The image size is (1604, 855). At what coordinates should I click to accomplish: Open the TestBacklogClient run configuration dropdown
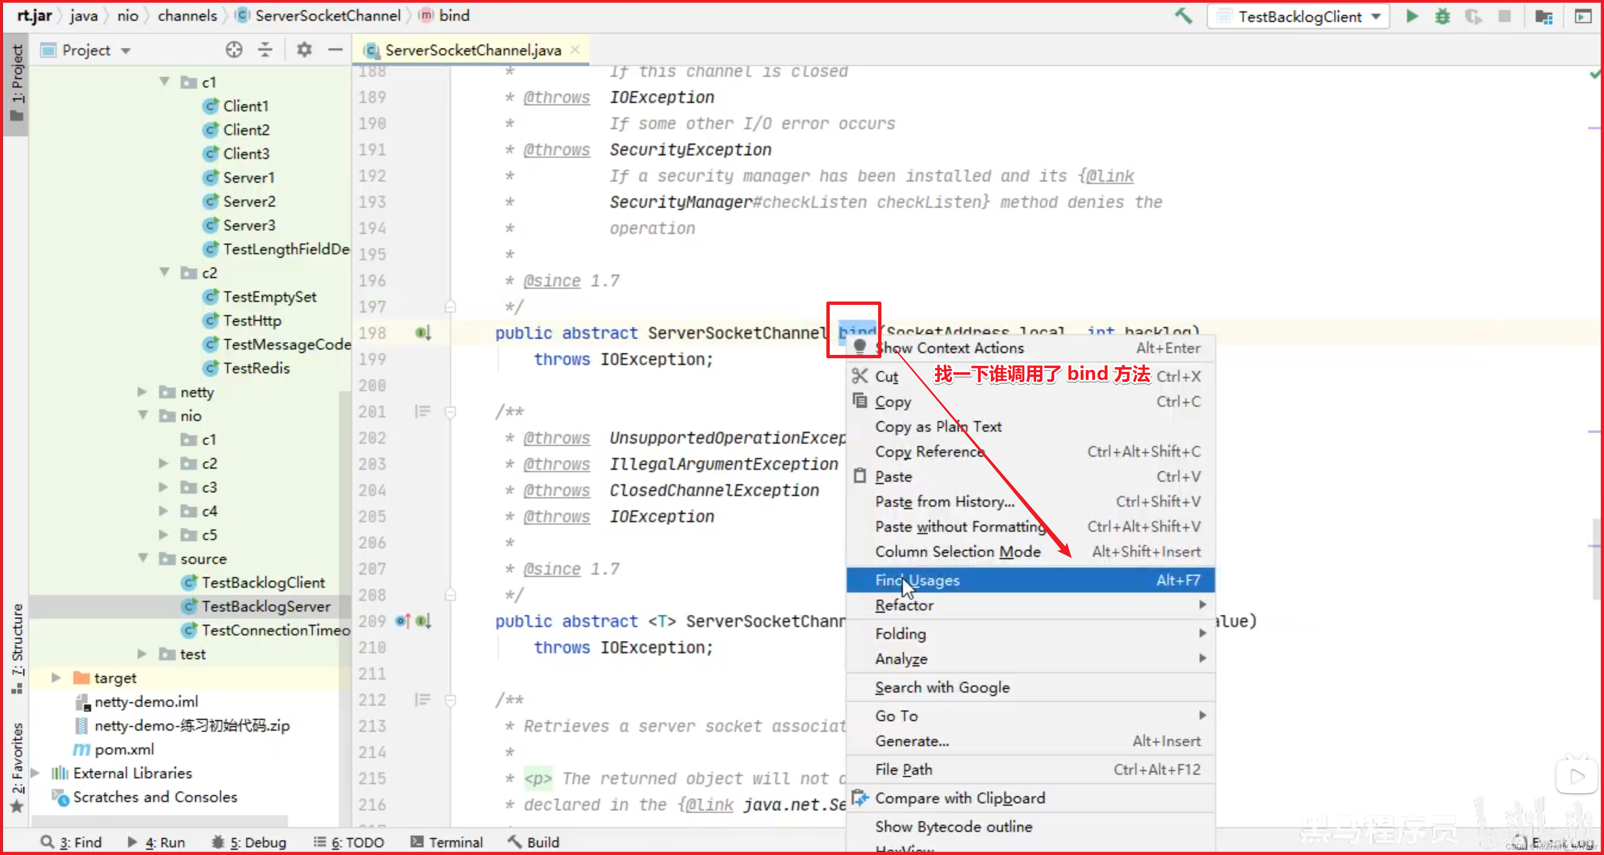point(1298,16)
